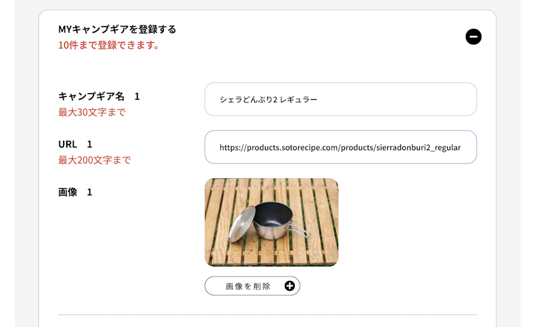536x327 pixels.
Task: Click the 10件まで登録できます notice text
Action: click(x=108, y=45)
